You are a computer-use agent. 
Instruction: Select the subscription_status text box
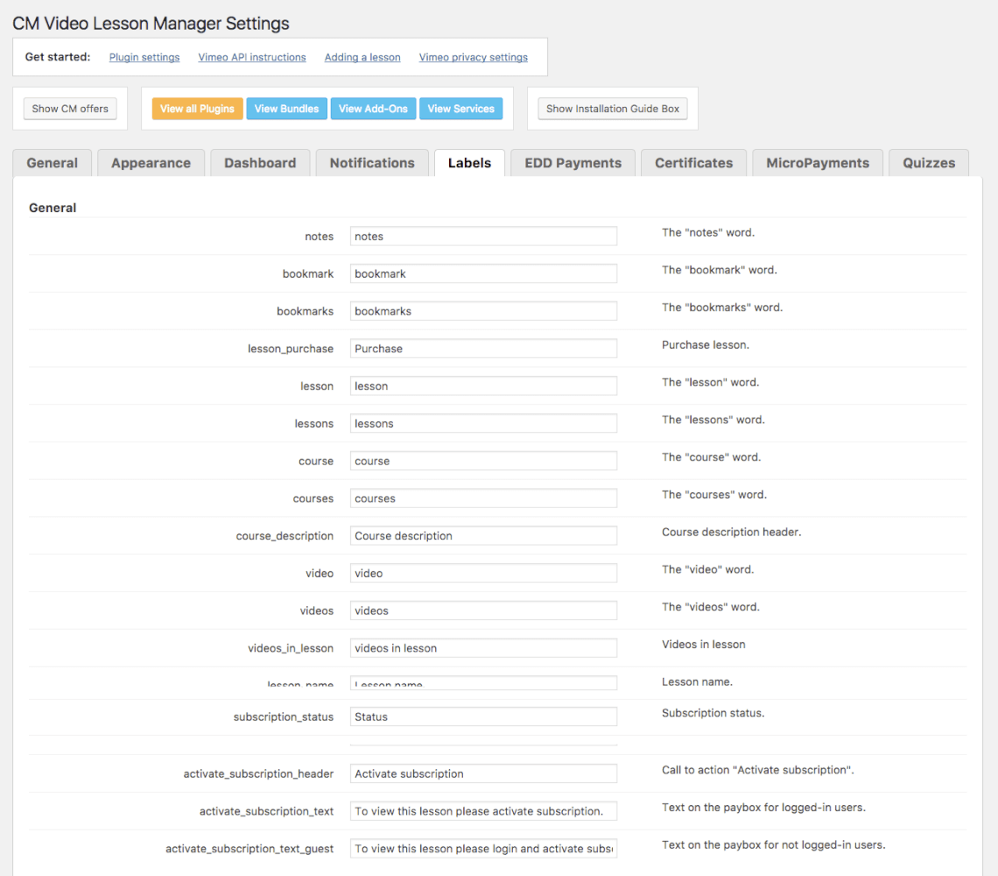coord(483,717)
